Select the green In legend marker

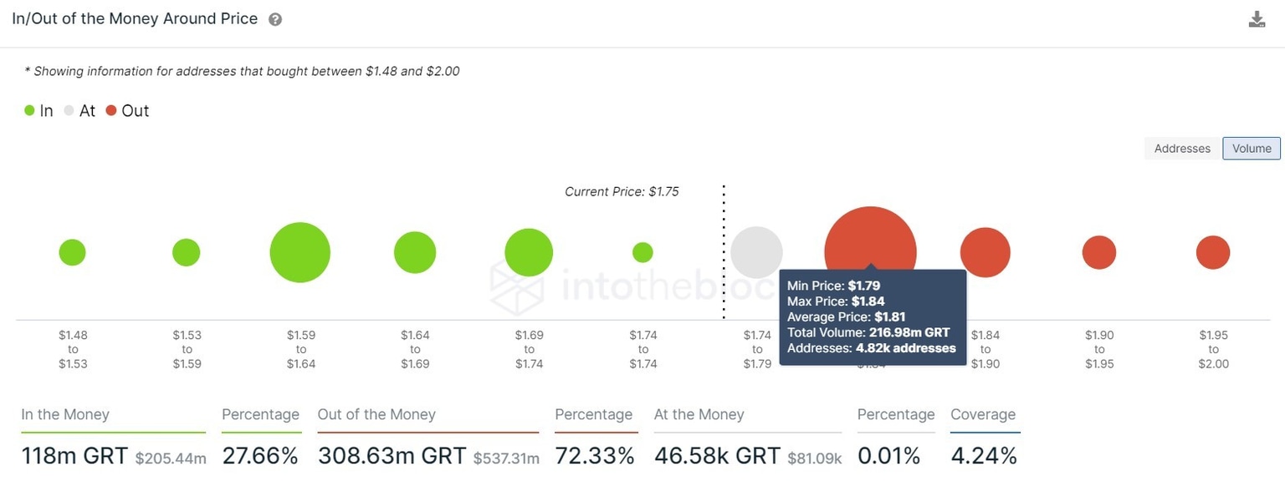(x=28, y=109)
